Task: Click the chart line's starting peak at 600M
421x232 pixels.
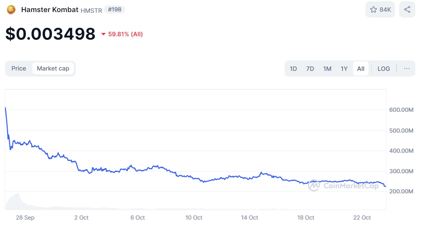Action: [5, 108]
